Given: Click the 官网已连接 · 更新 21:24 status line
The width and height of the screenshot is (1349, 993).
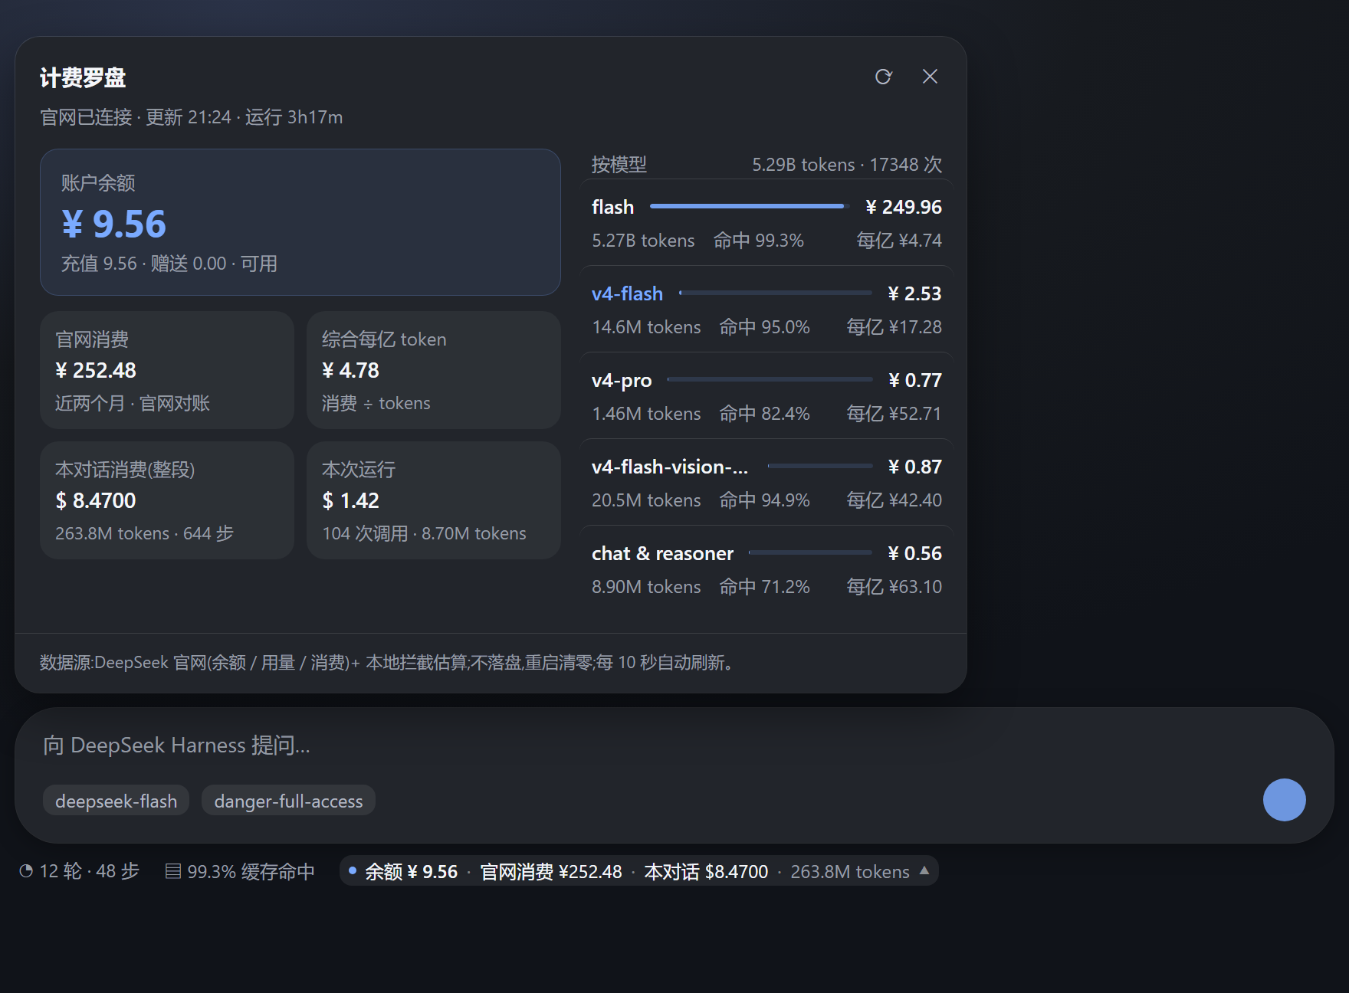Looking at the screenshot, I should 192,117.
